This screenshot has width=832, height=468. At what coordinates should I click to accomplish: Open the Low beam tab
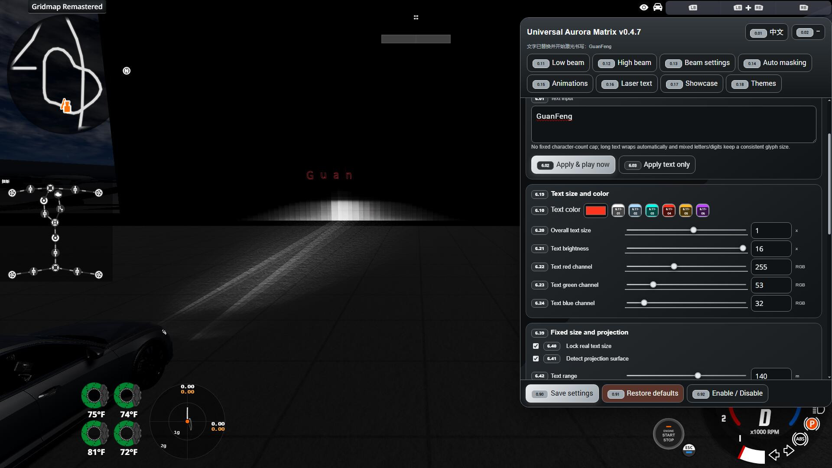point(558,63)
